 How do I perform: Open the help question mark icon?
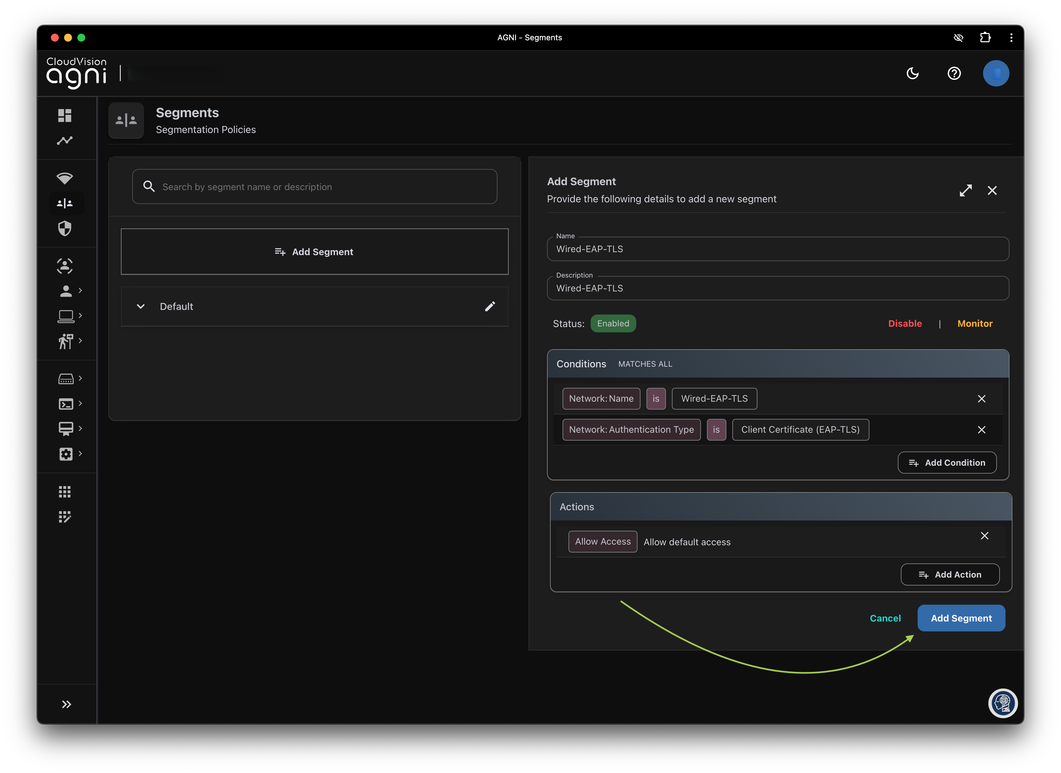click(954, 74)
